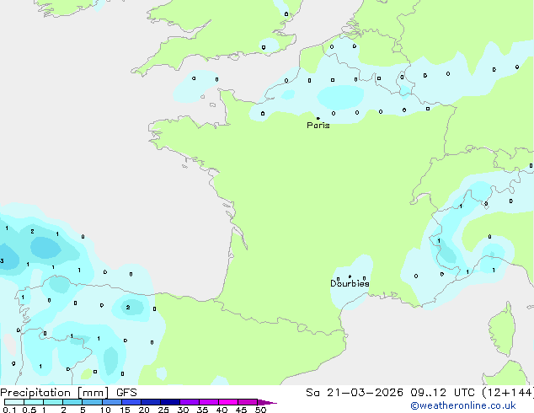Click the legend label '50'
Viewport: 534px width, 413px height.
point(261,410)
